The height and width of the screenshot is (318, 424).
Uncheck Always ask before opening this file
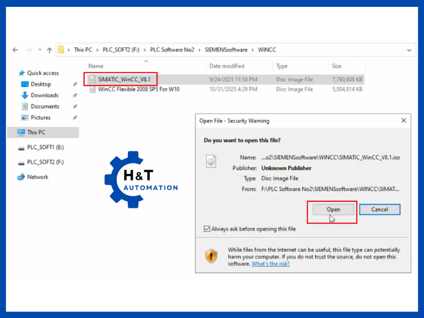click(207, 229)
